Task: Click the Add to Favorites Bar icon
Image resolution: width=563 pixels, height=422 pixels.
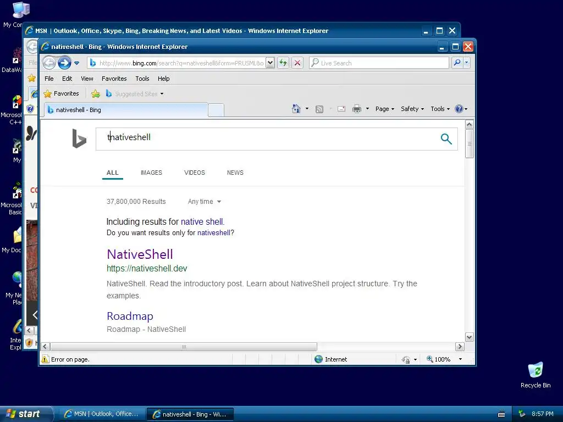Action: point(96,93)
